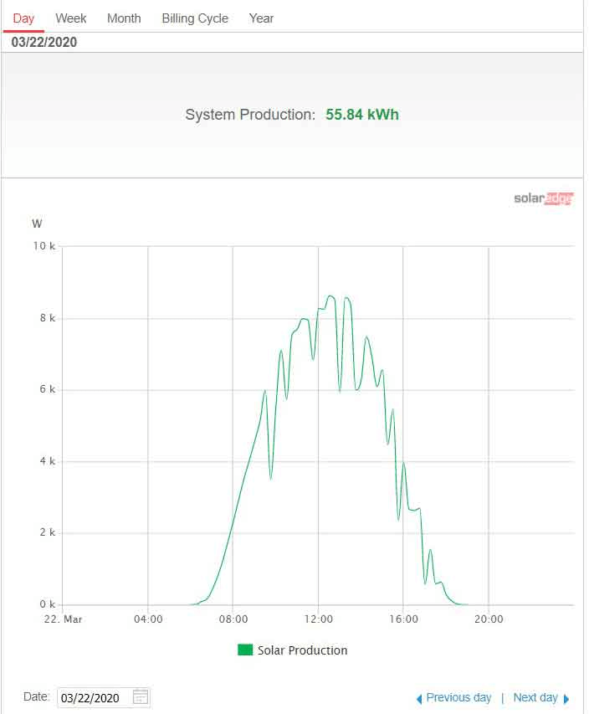Click the 03/22/2020 date heading

44,42
